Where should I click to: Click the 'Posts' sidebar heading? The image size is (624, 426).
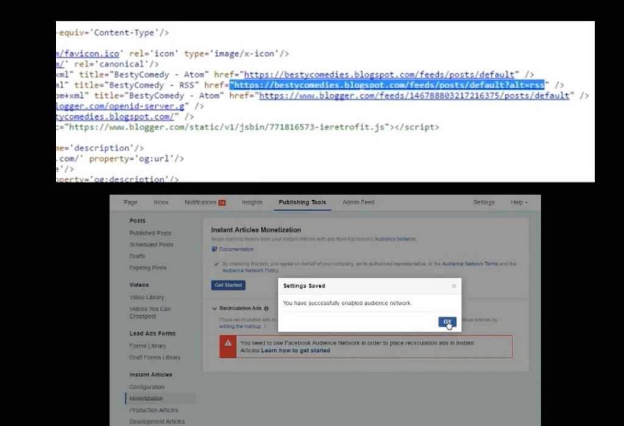tap(137, 220)
